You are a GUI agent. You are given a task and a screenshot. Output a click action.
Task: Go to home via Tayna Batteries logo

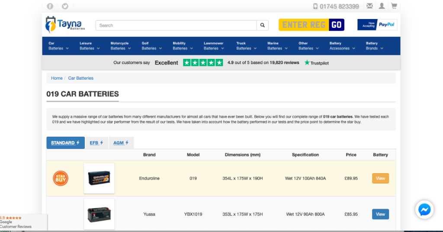point(65,25)
